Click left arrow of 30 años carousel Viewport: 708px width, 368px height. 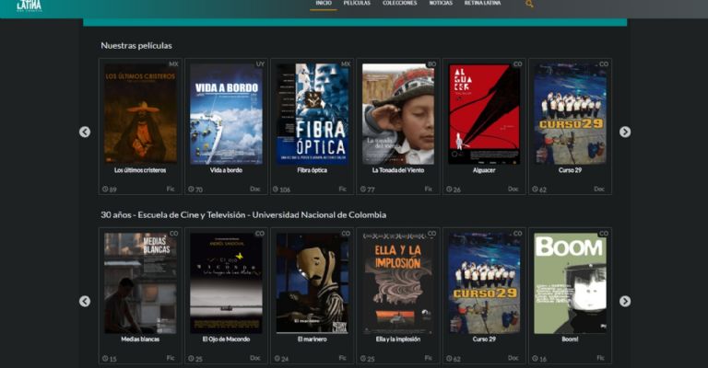click(x=85, y=301)
